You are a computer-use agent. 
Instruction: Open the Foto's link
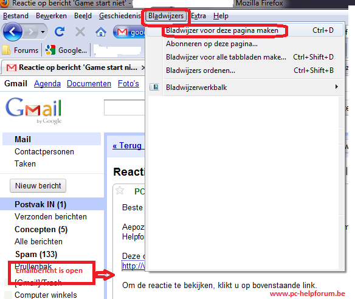pos(128,83)
